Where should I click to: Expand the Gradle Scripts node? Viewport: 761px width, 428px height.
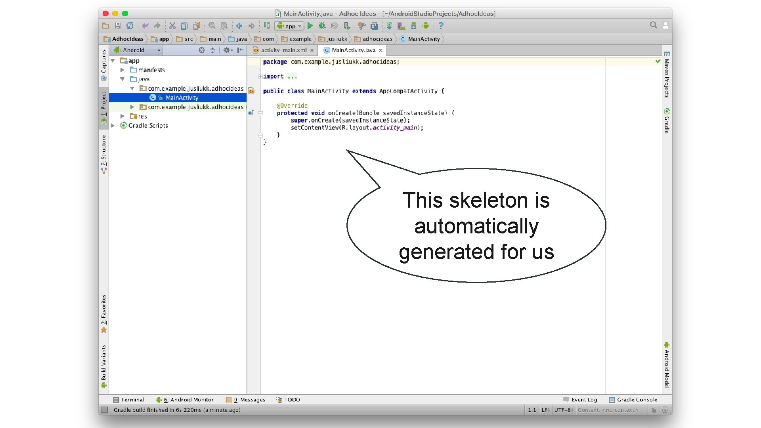[113, 125]
